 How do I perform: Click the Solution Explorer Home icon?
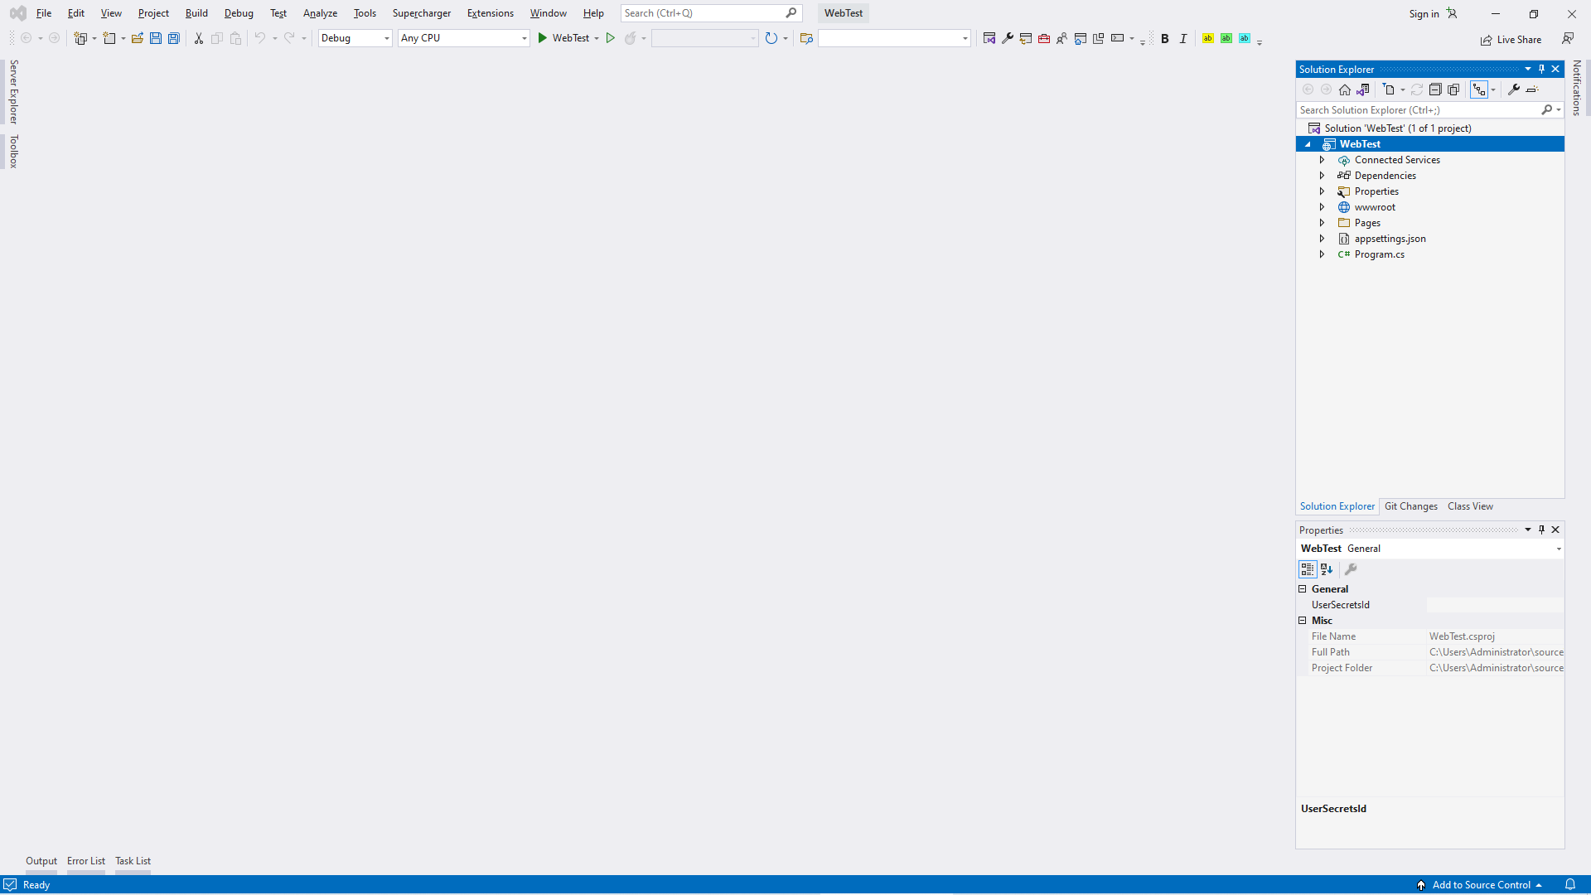tap(1345, 89)
